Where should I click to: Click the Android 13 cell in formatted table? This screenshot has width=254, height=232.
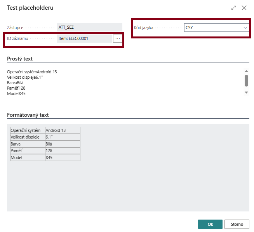[63, 130]
